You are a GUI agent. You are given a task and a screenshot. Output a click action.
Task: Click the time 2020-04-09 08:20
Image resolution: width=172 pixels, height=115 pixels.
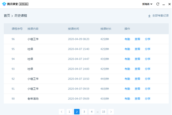coord(78,39)
